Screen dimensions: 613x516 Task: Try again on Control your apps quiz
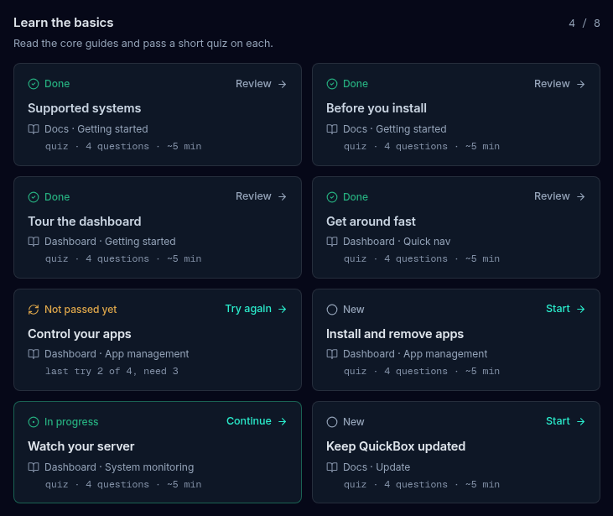pyautogui.click(x=256, y=309)
